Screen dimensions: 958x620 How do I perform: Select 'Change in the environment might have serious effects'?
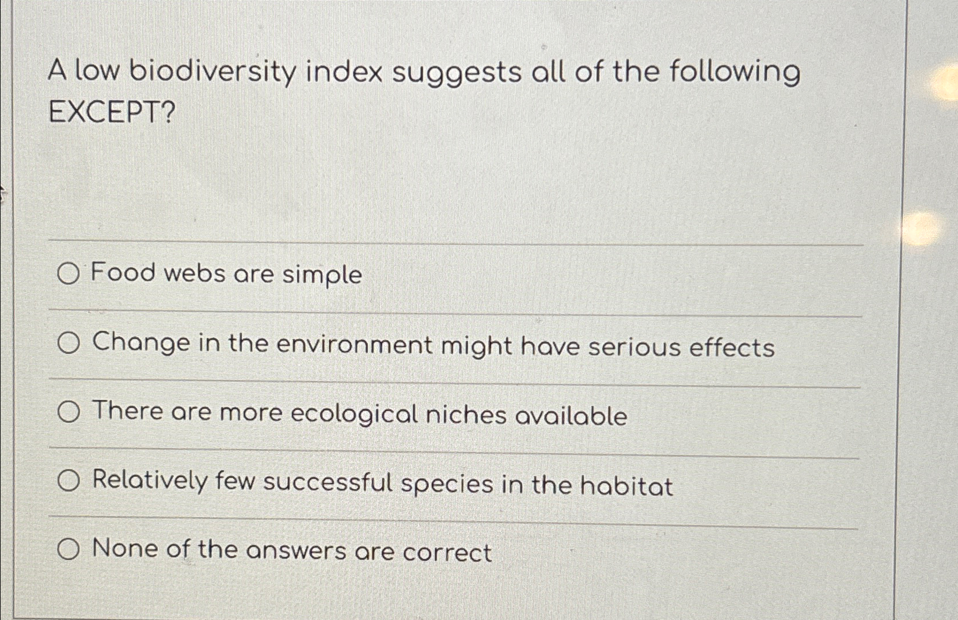point(69,344)
